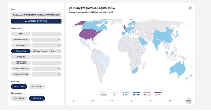Switch chart type to Bar Chart
This screenshot has width=211, height=111.
pos(37,87)
